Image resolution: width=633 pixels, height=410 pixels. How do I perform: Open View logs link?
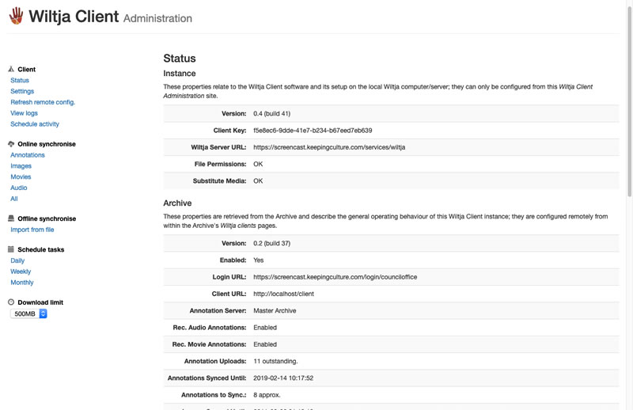coord(25,113)
